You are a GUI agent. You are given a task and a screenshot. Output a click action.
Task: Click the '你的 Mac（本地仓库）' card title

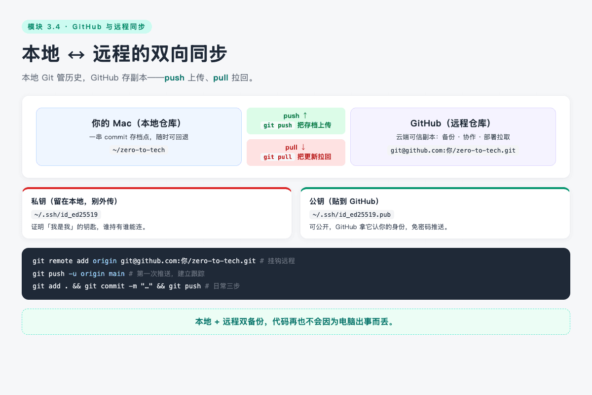[139, 123]
